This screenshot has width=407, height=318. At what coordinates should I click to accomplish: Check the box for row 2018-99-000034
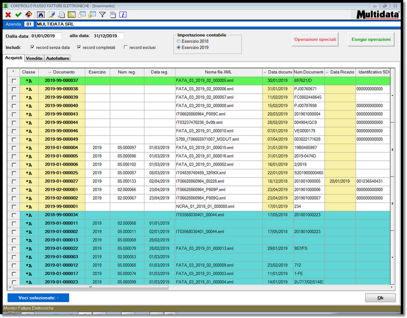[x=14, y=215]
